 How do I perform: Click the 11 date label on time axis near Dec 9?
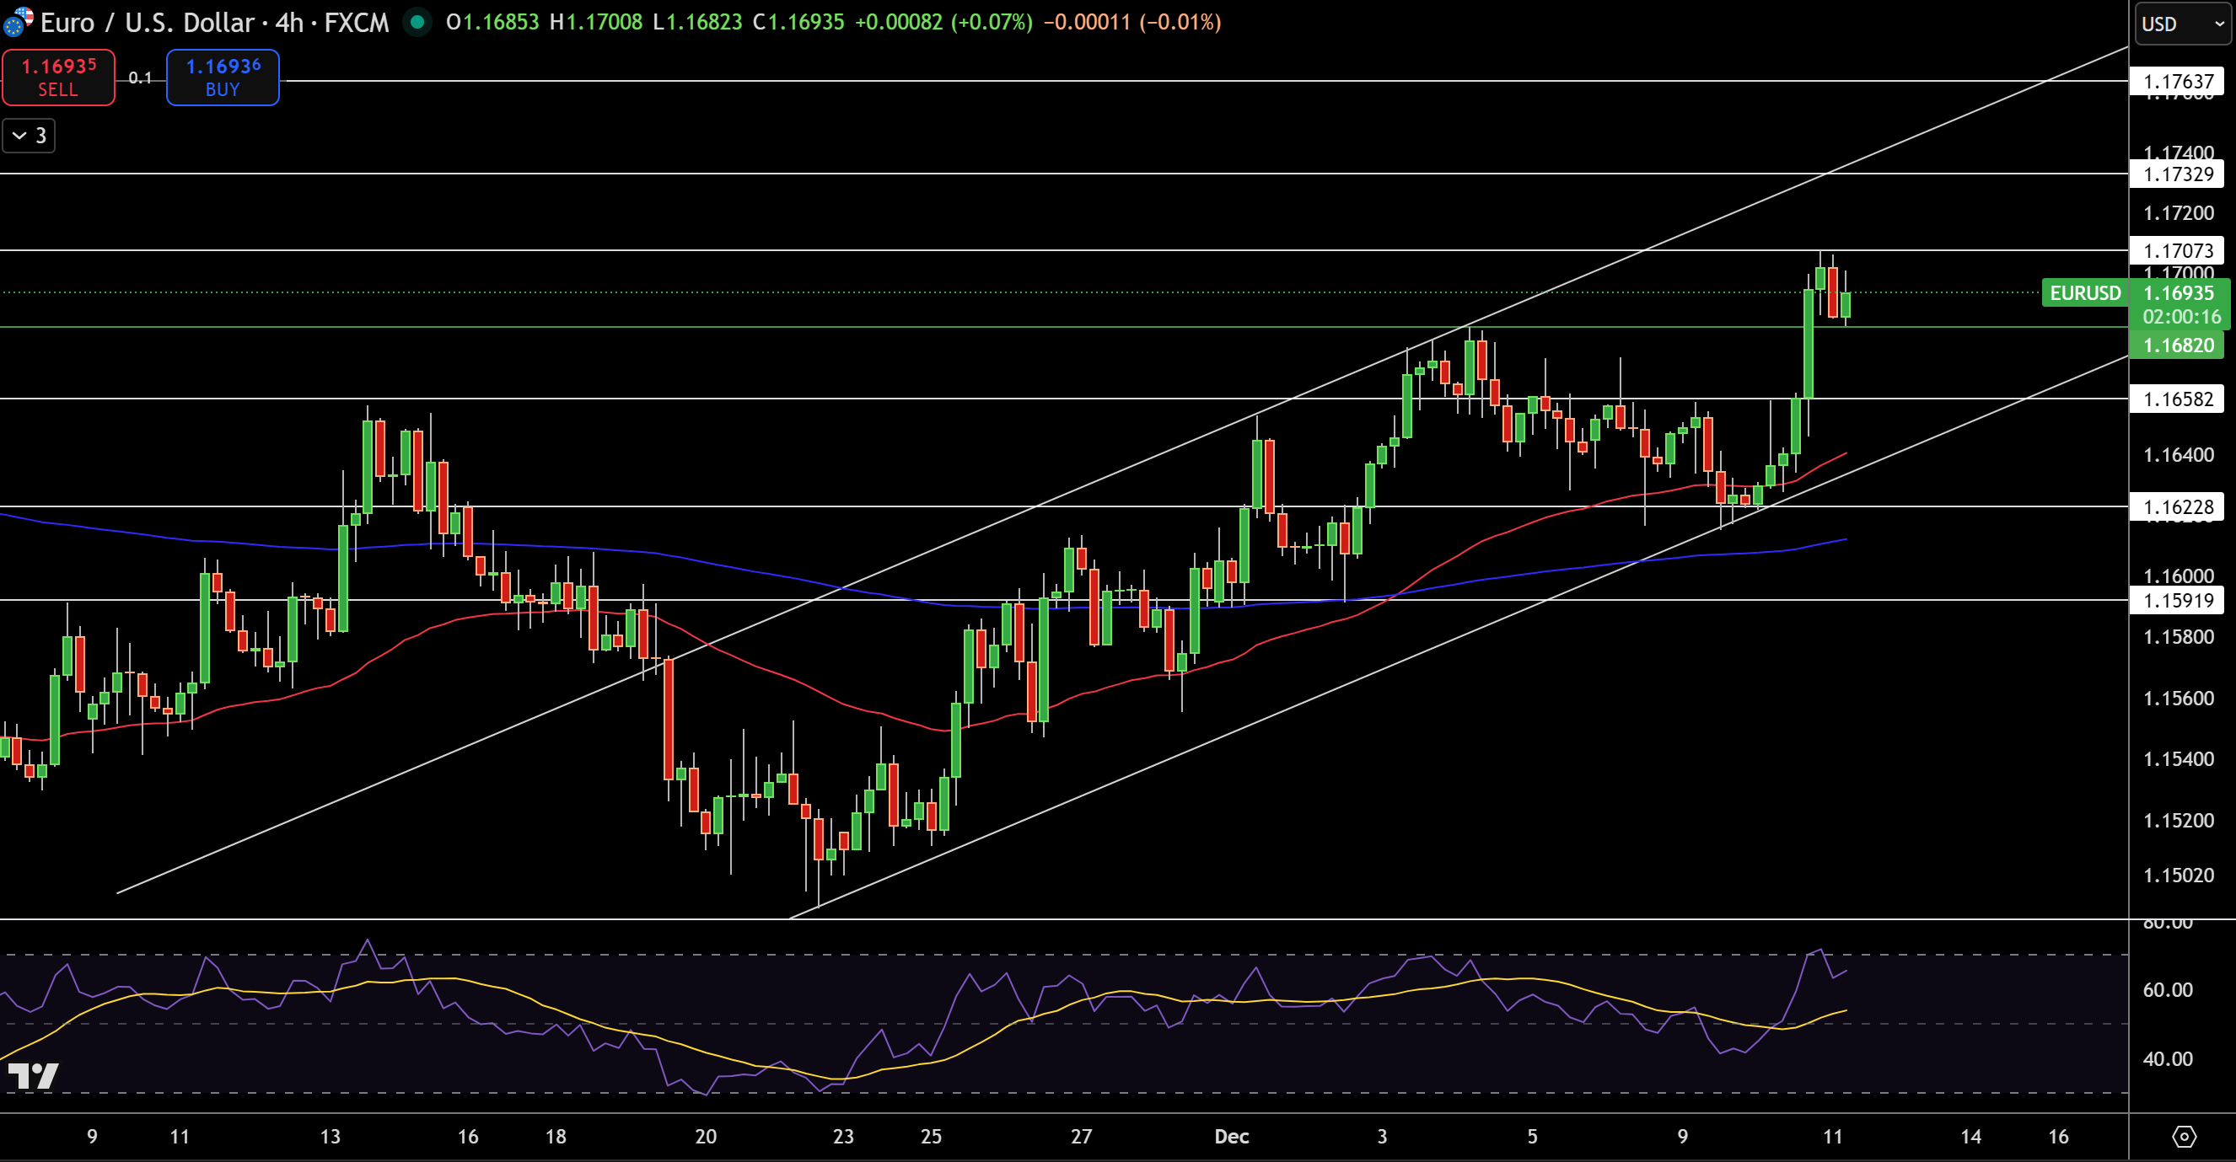tap(1832, 1137)
